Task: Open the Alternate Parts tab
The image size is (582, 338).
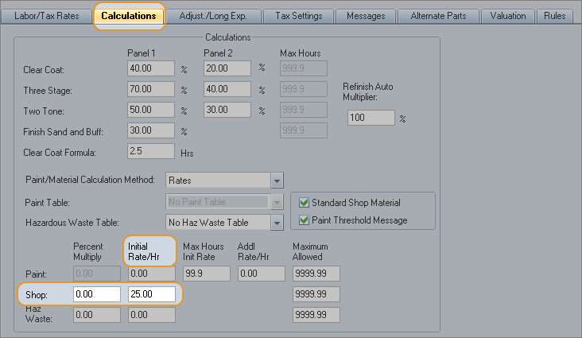Action: pos(438,16)
